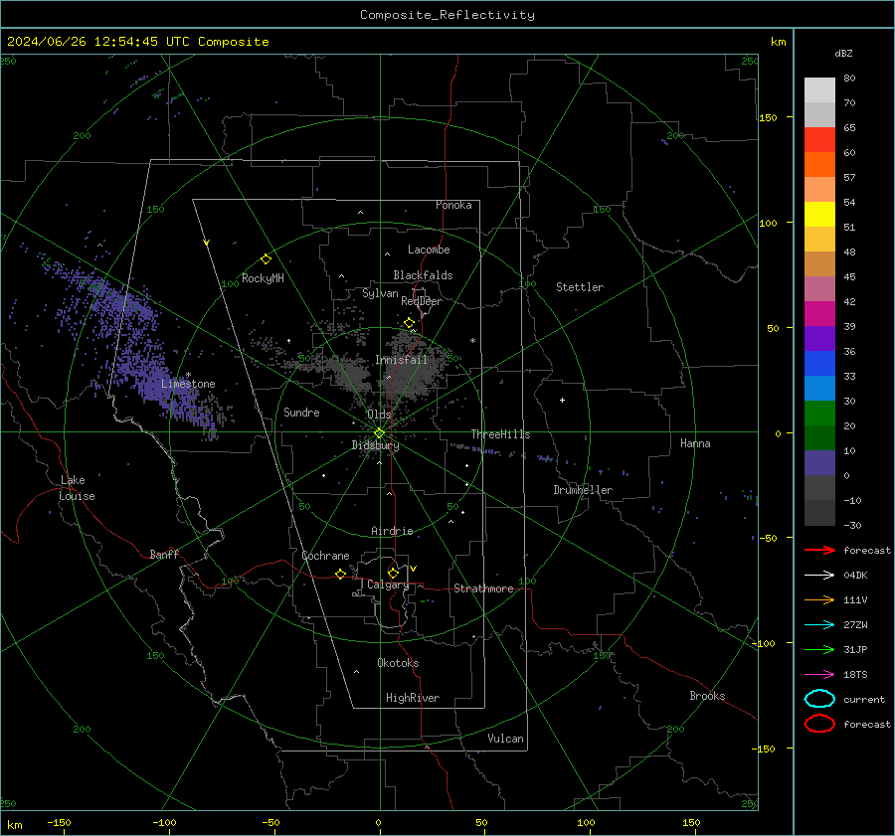The height and width of the screenshot is (836, 895).
Task: Click the green 31JP arrow icon
Action: [x=819, y=649]
